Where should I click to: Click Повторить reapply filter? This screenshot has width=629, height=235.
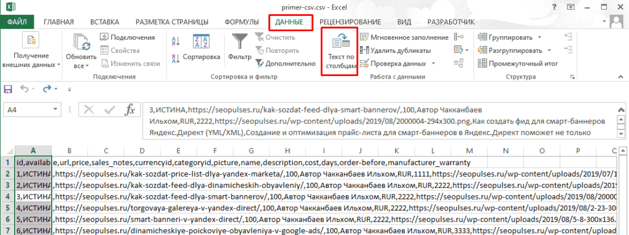tap(277, 50)
